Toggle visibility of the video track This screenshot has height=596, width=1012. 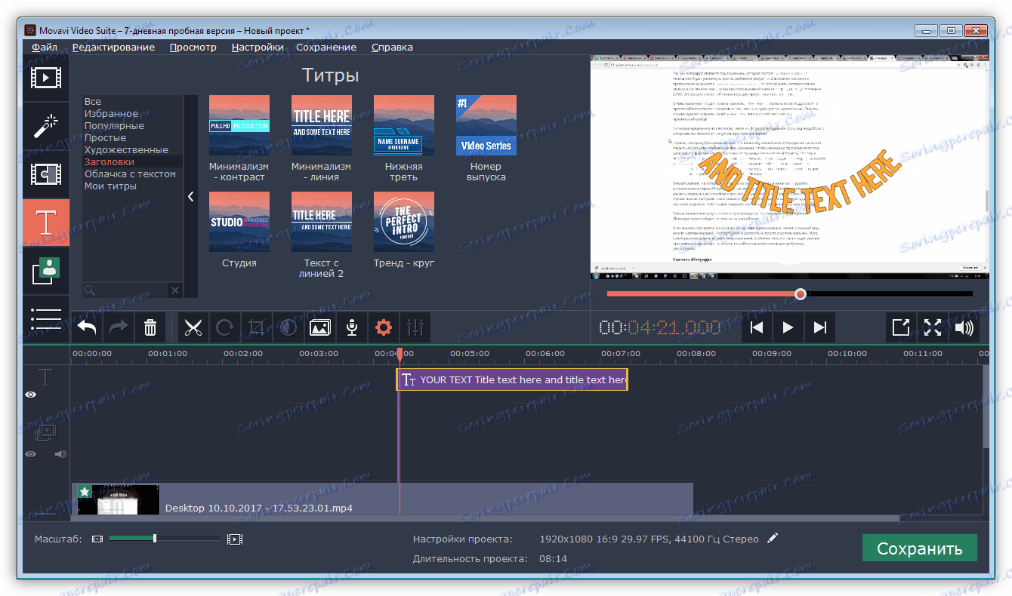(30, 453)
